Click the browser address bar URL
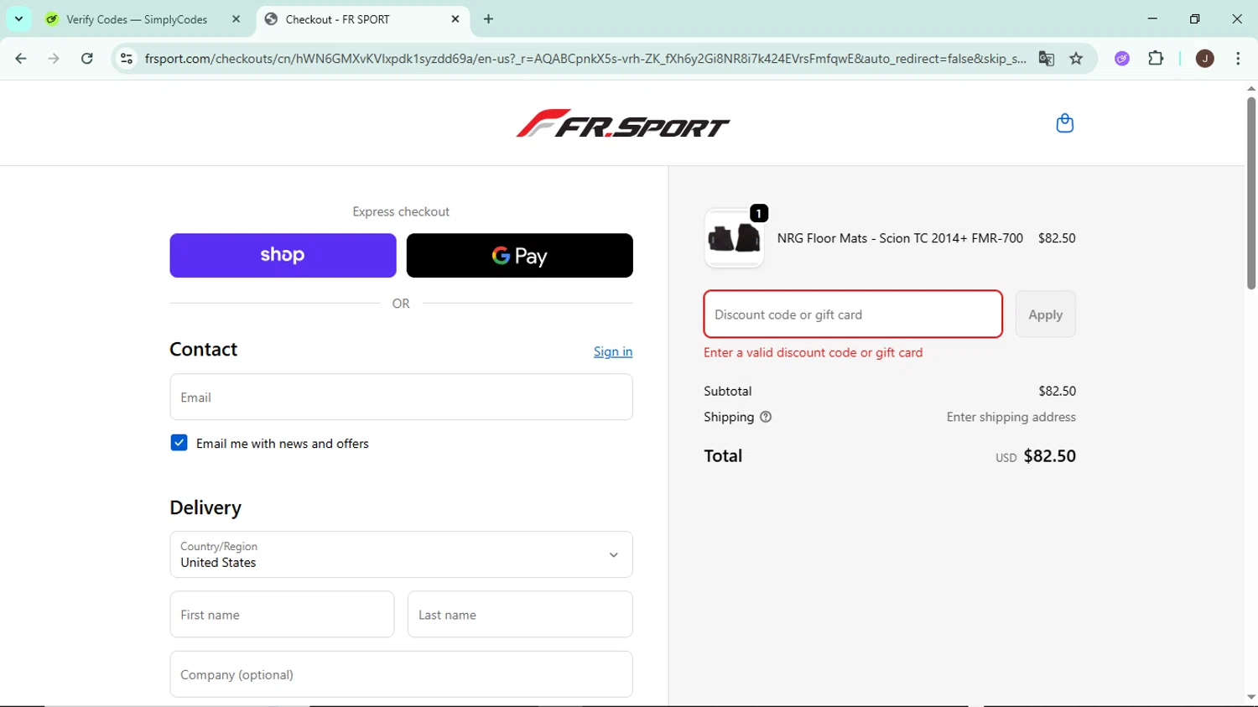The width and height of the screenshot is (1258, 707). tap(585, 59)
